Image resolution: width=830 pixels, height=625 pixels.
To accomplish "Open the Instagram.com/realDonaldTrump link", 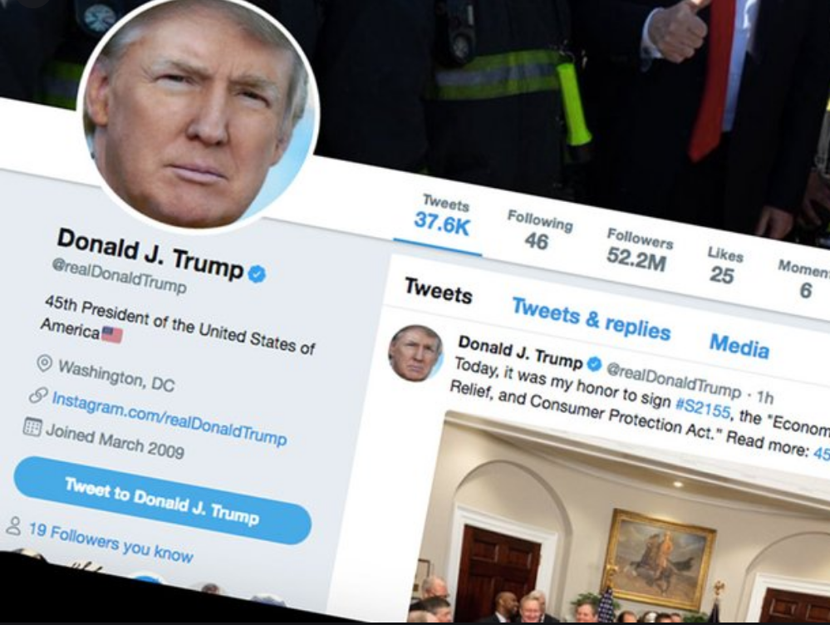I will [x=169, y=418].
